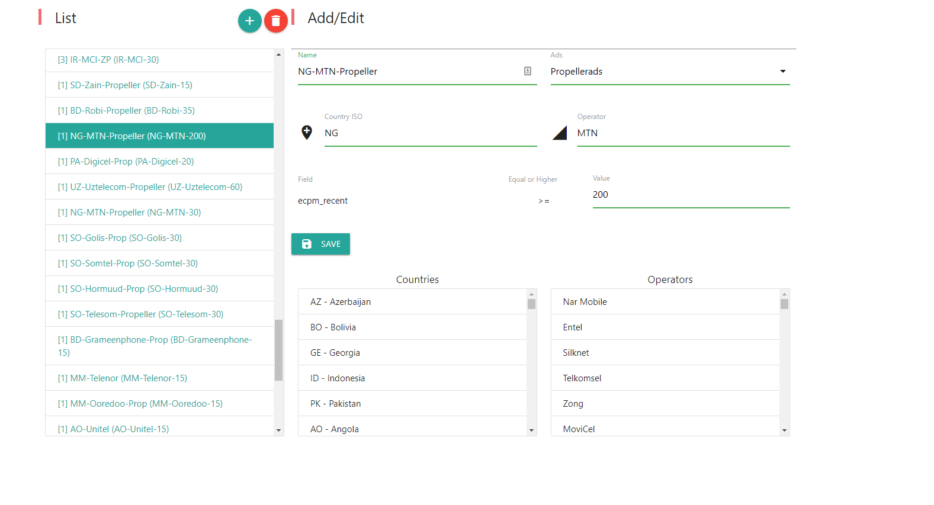Select SO-Hormuud-Prop (SO-Hormuud-30) list row
This screenshot has height=505, width=934.
[x=159, y=289]
